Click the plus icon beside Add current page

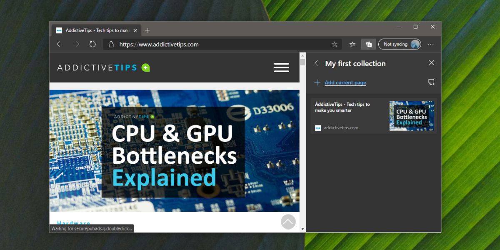(x=317, y=82)
